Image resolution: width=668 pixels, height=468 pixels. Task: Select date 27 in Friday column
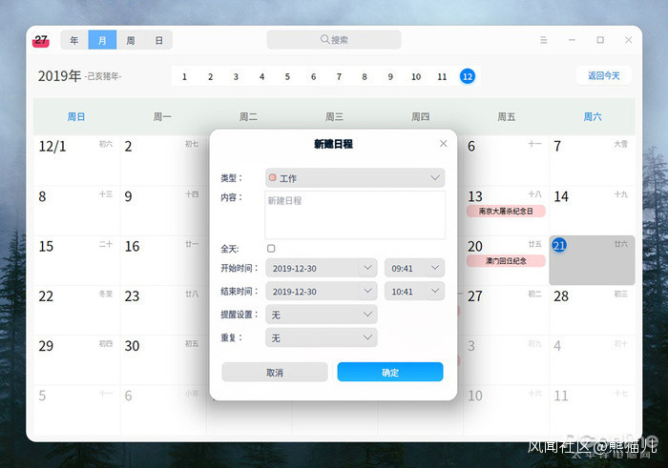click(x=506, y=310)
